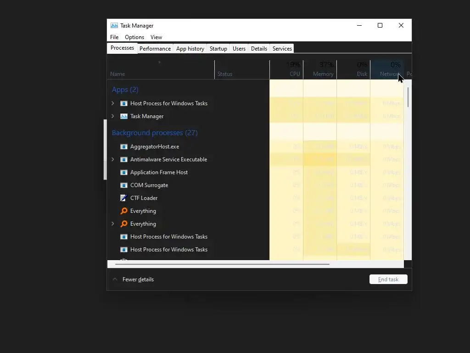Select the Antimalware Service Executable row text

pyautogui.click(x=168, y=159)
